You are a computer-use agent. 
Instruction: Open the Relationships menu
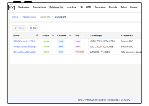(56, 7)
